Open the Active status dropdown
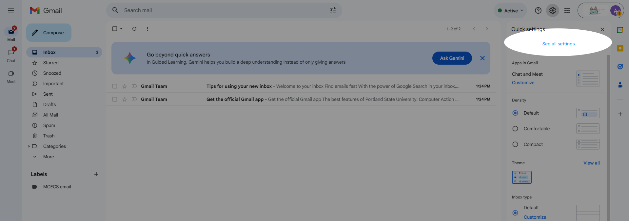Viewport: 629px width, 221px height. 511,10
